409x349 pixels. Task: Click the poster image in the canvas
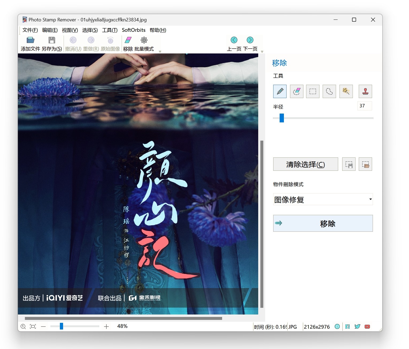click(138, 184)
